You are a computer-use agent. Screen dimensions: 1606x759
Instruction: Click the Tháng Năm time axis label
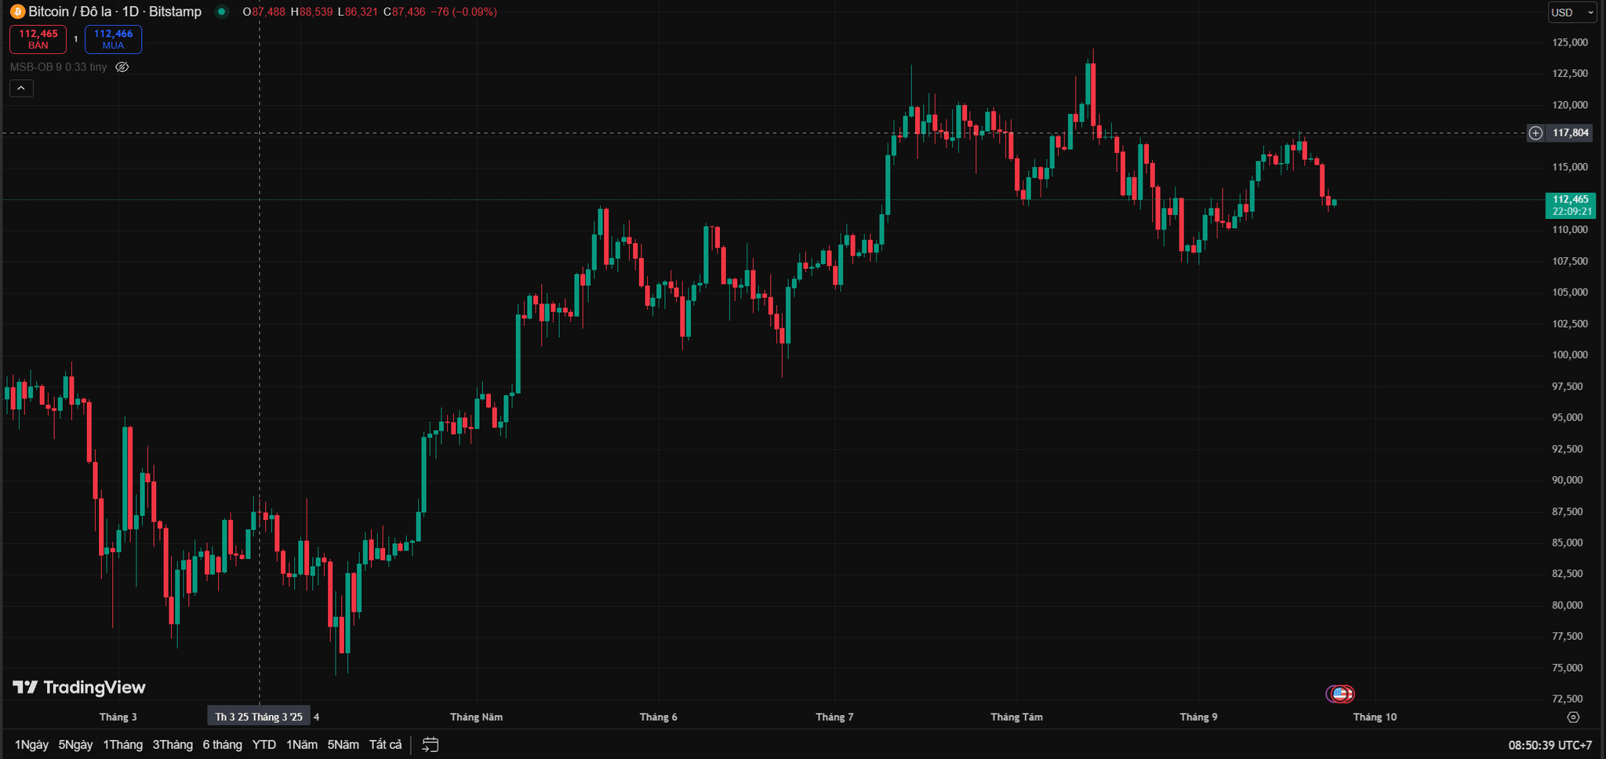[x=477, y=717]
